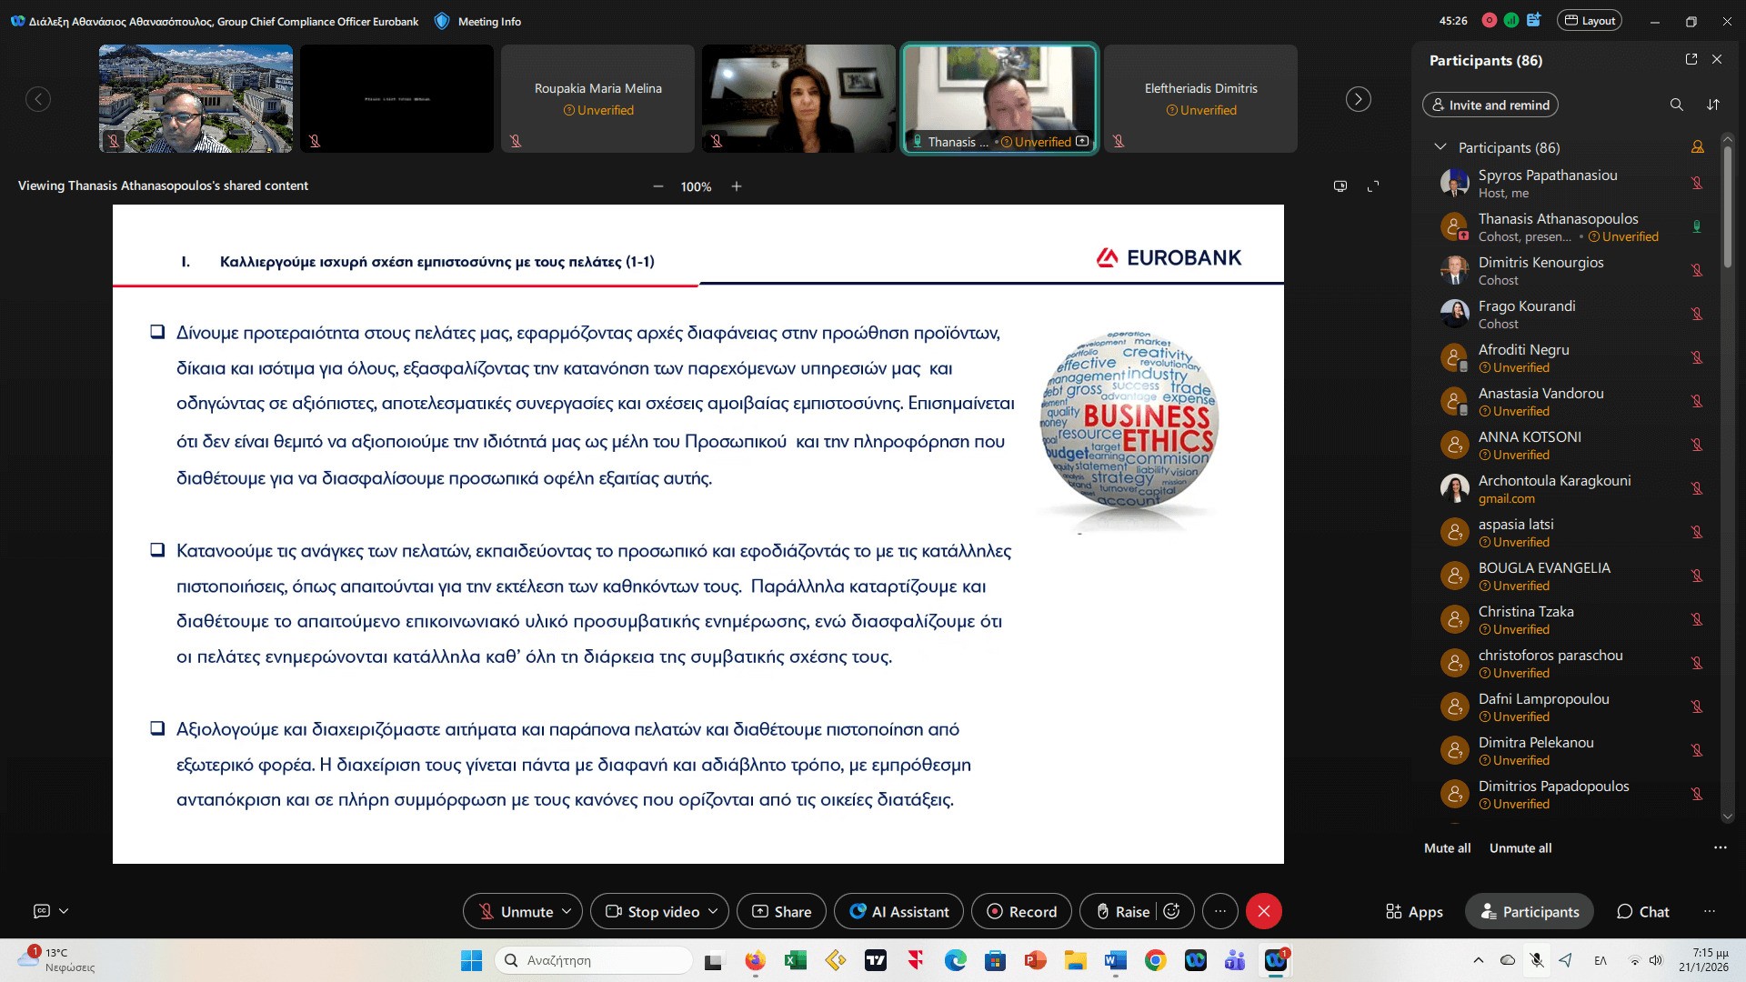Open closed captions icon
1746x982 pixels.
(41, 911)
